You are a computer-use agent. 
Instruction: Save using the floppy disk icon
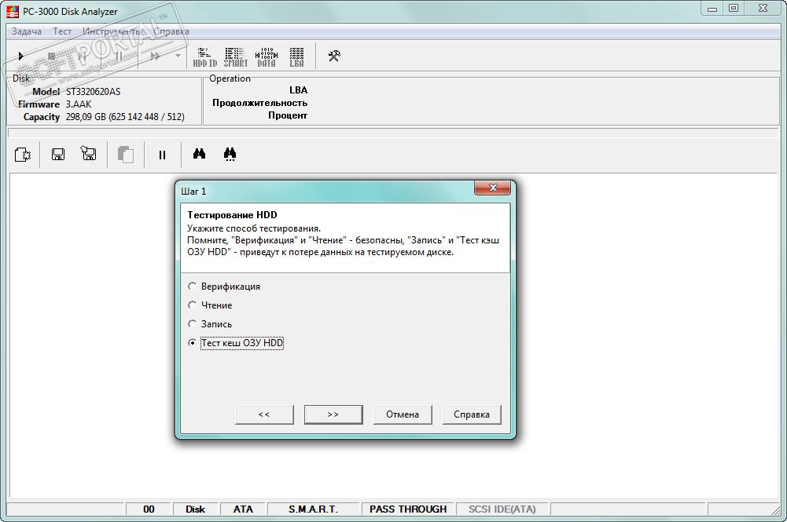pos(58,155)
